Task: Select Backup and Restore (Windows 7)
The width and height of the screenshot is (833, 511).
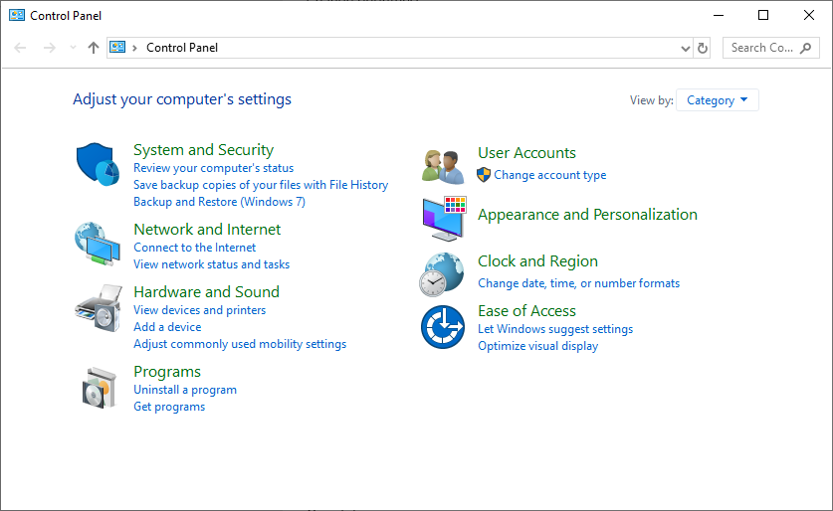Action: [x=219, y=202]
